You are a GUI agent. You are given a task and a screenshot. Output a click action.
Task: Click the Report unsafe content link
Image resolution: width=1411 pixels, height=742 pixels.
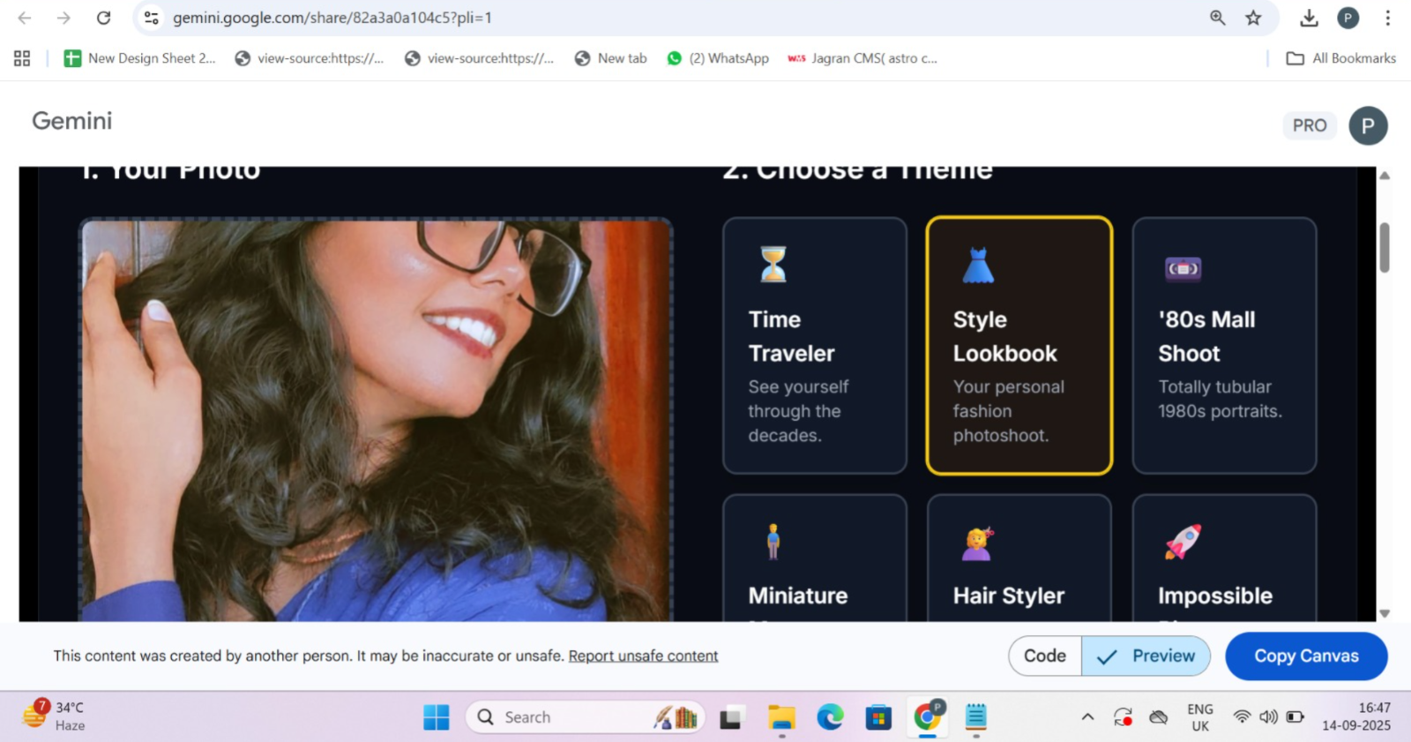pos(643,656)
